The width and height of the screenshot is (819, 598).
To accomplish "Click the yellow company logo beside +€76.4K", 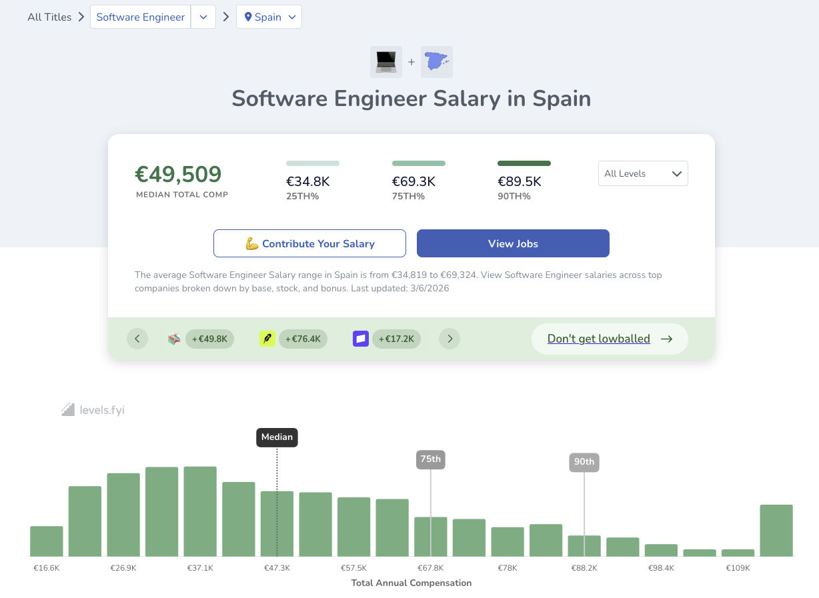I will point(267,339).
